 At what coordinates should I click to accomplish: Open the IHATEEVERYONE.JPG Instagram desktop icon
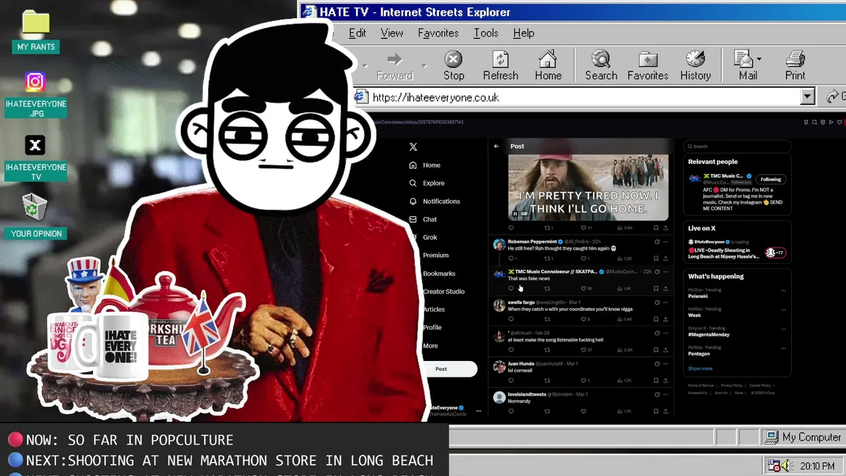click(x=36, y=93)
